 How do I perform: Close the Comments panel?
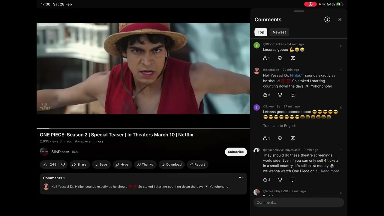(x=340, y=19)
